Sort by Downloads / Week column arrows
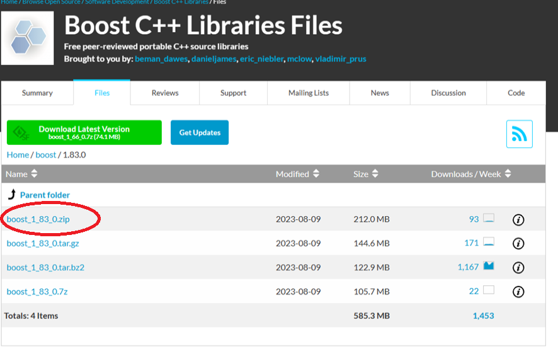 click(508, 174)
